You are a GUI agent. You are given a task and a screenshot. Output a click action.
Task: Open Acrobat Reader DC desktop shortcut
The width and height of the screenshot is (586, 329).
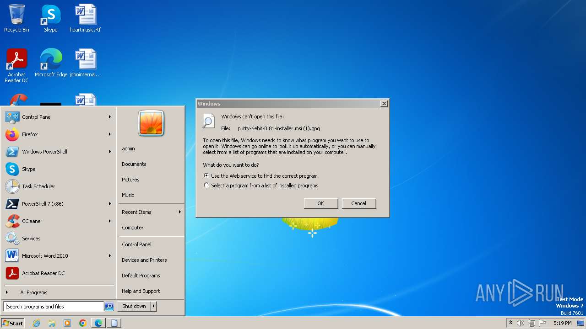click(x=16, y=65)
